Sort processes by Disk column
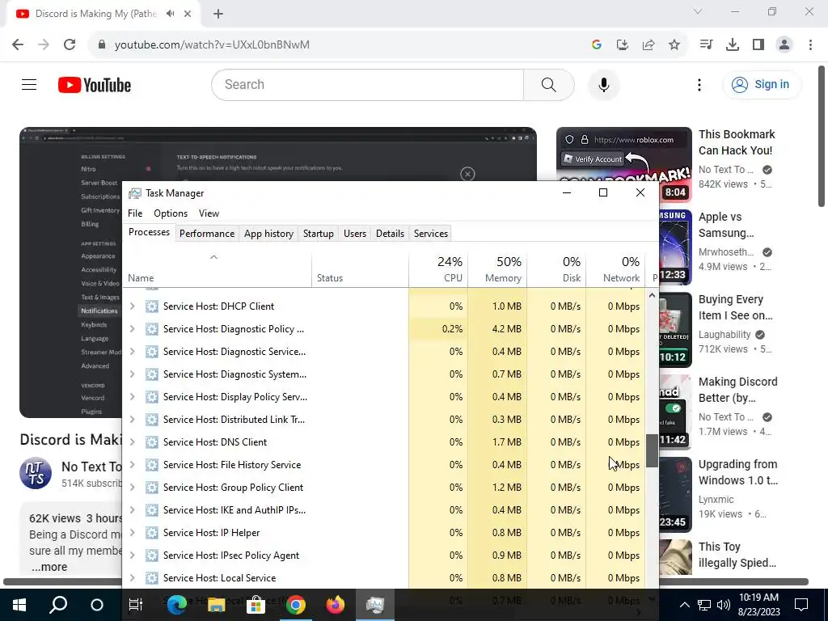This screenshot has width=828, height=621. click(x=556, y=269)
